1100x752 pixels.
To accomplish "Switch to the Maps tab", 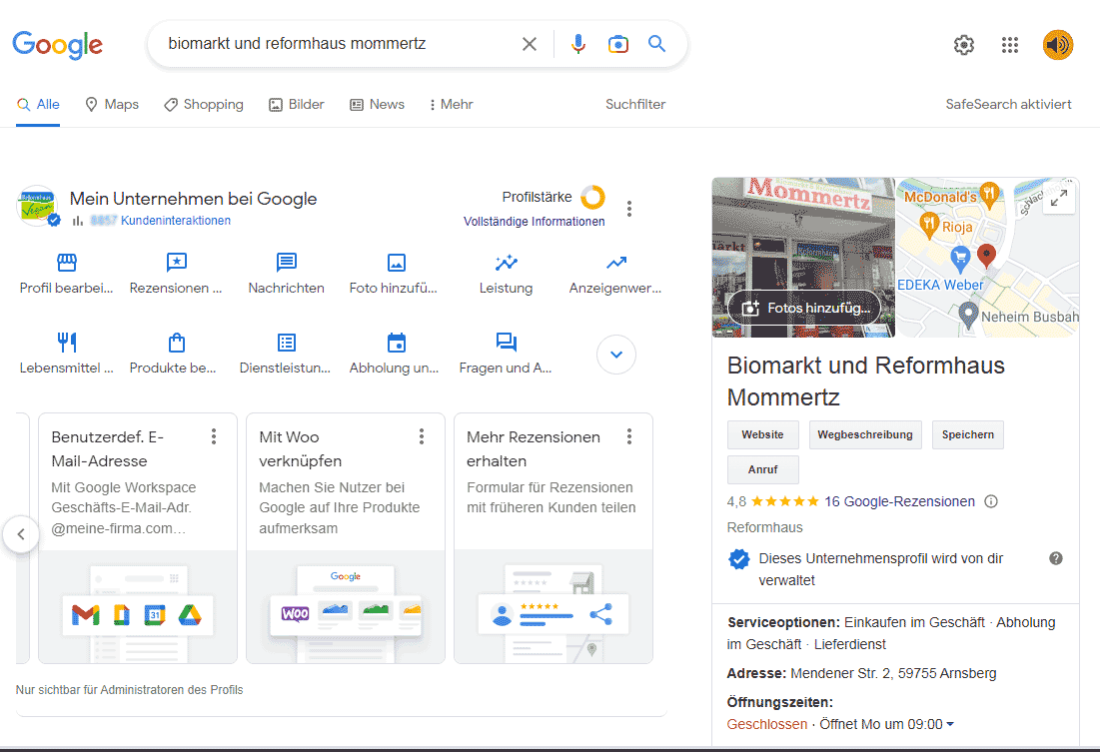I will 112,105.
